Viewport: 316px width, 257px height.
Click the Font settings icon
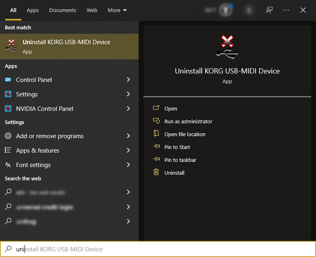pyautogui.click(x=8, y=165)
